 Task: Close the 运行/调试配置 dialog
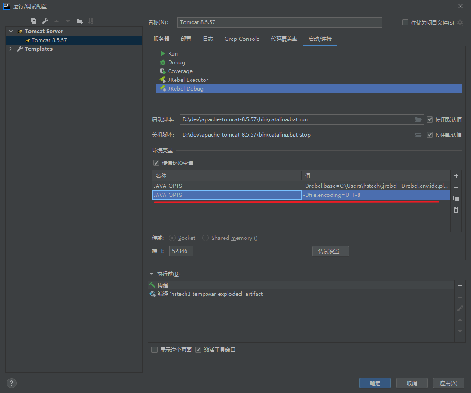pos(460,6)
